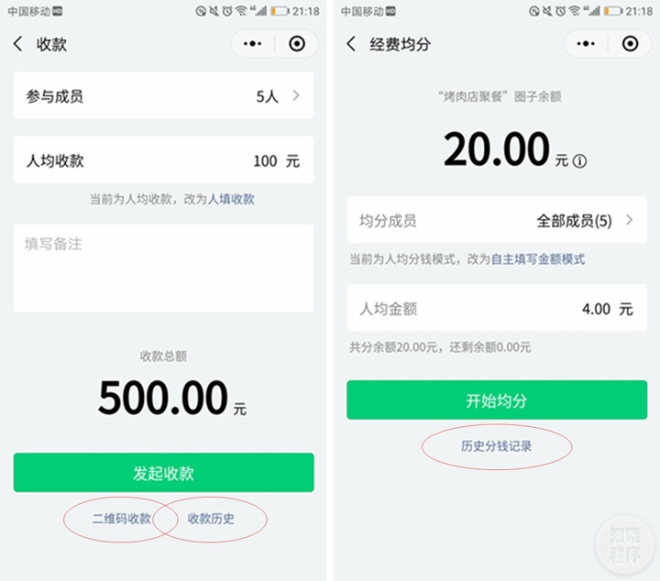Tap the info icon beside 20.00 元
The image size is (660, 581).
(579, 161)
